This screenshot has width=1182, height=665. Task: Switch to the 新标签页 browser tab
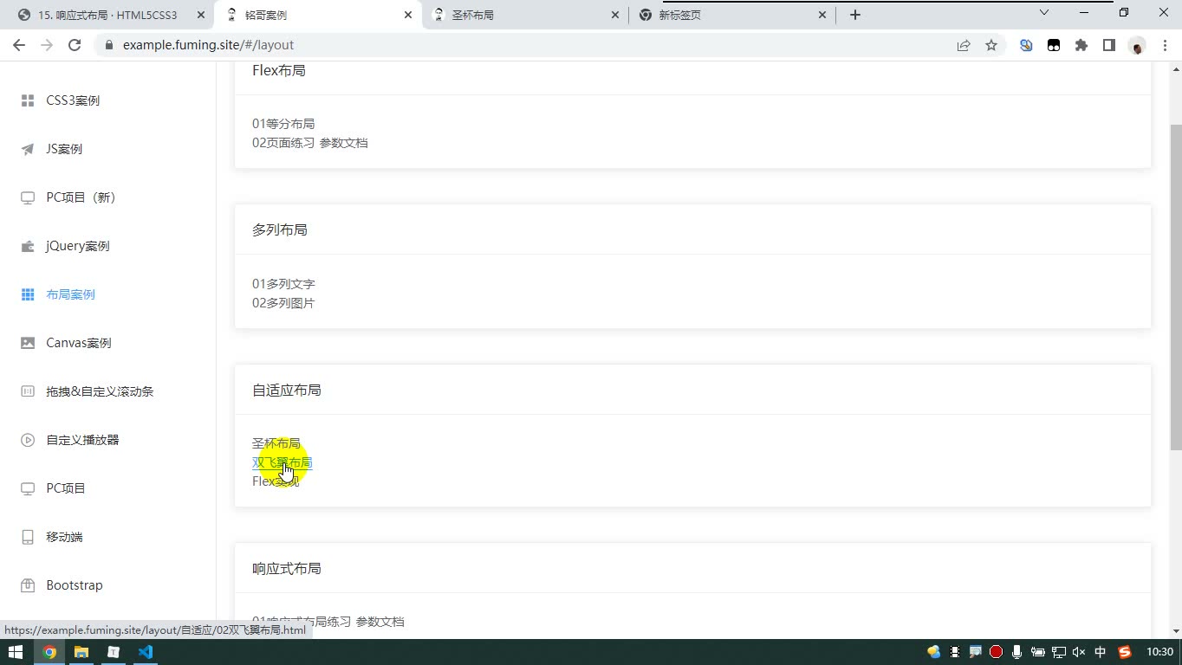click(x=732, y=15)
